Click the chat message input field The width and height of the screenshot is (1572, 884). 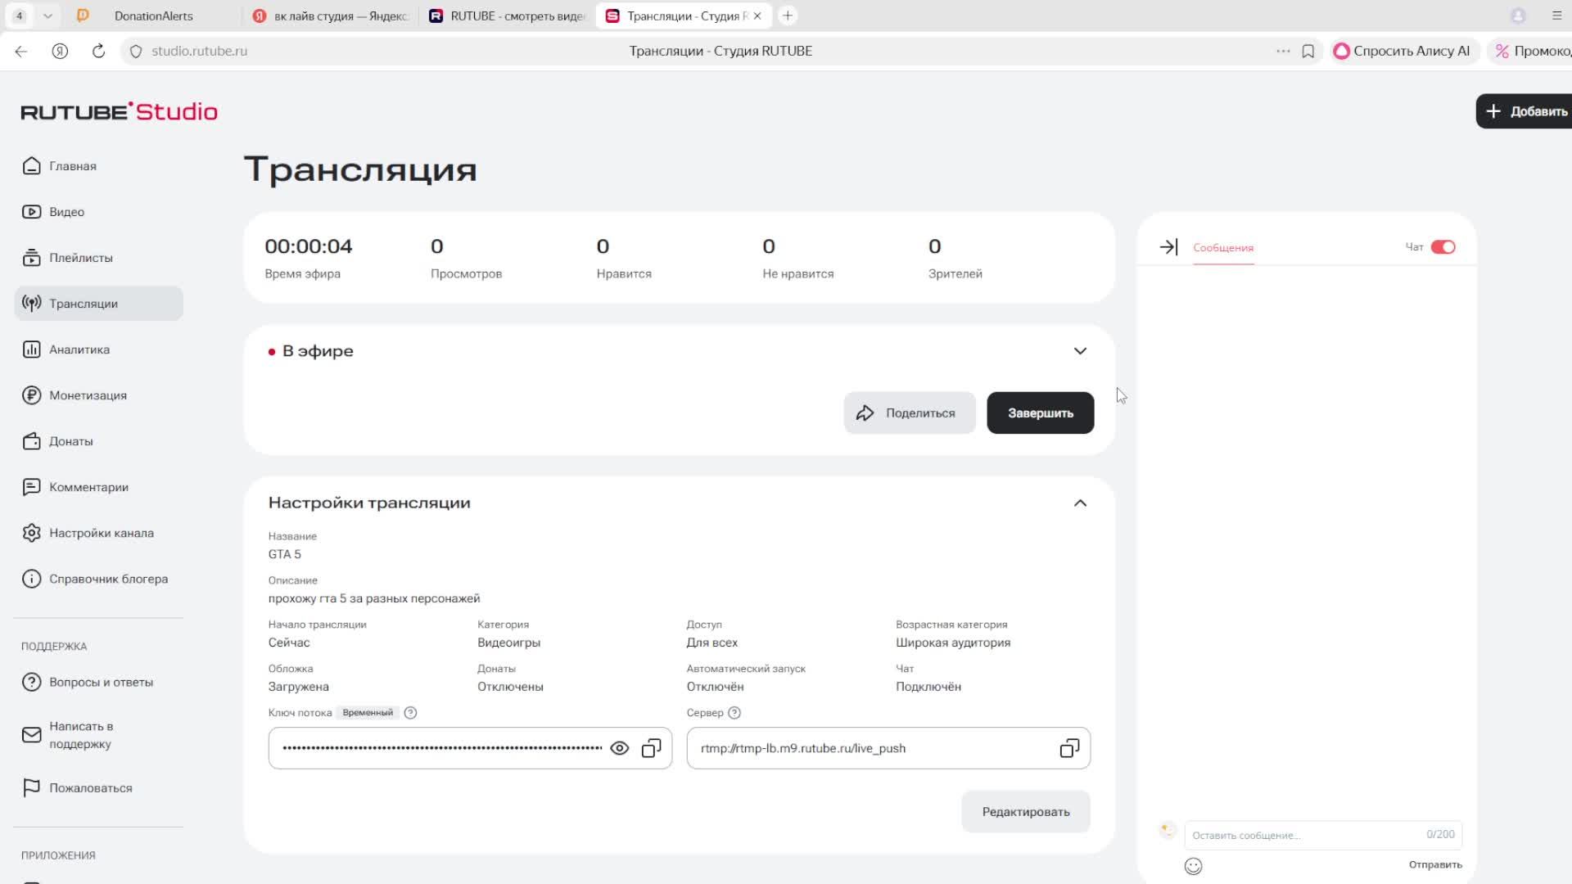click(1306, 835)
